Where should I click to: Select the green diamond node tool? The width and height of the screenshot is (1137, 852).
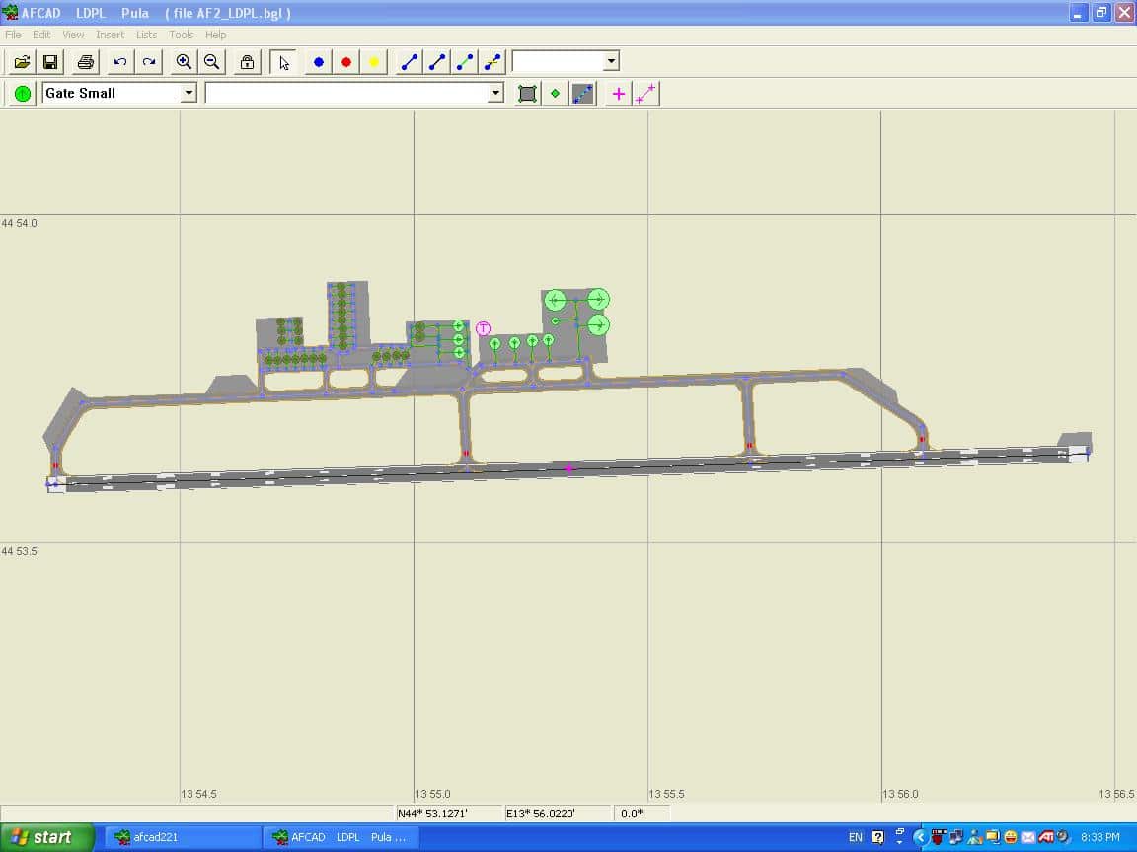coord(555,93)
